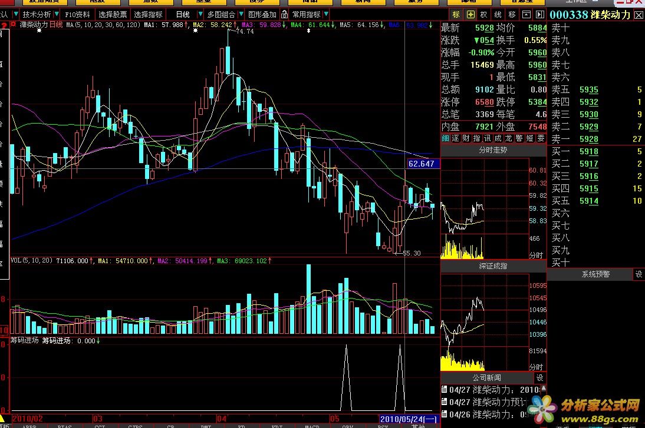Expand the 常用指标 dropdown arrow

[x=326, y=14]
